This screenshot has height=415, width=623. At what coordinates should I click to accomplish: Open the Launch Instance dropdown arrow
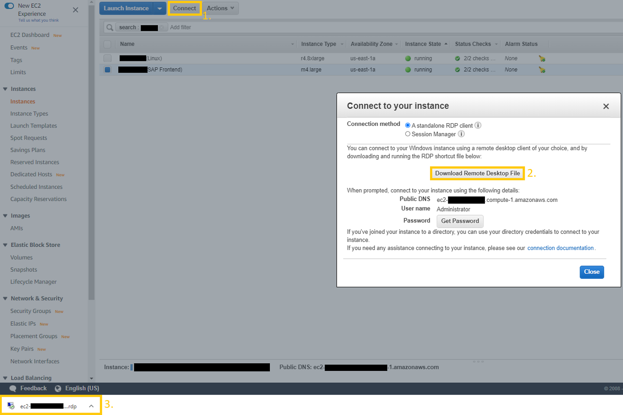(160, 8)
